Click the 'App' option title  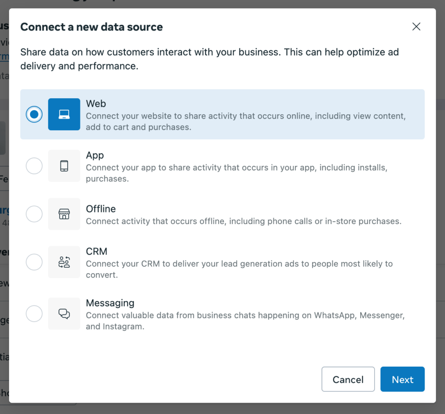point(95,156)
